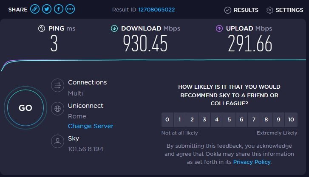Open the Settings page
Viewport: 309px width, 177px height.
pyautogui.click(x=285, y=10)
